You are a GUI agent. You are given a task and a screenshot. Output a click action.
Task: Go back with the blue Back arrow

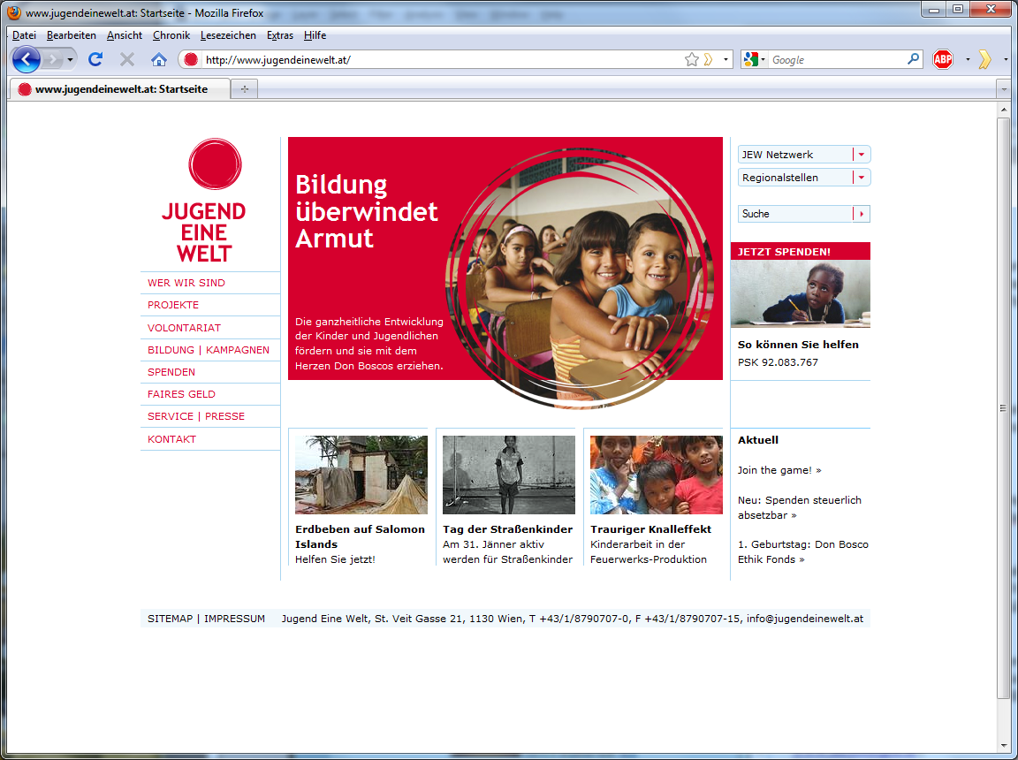click(x=26, y=60)
